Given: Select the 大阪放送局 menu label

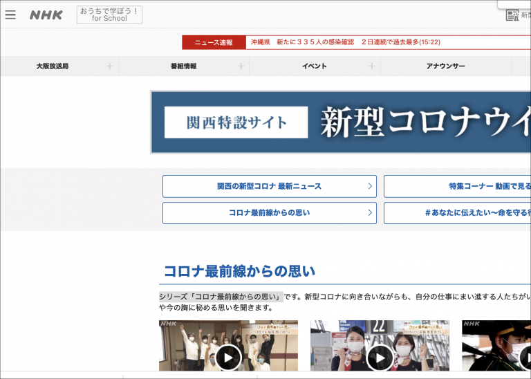Looking at the screenshot, I should click(x=53, y=66).
